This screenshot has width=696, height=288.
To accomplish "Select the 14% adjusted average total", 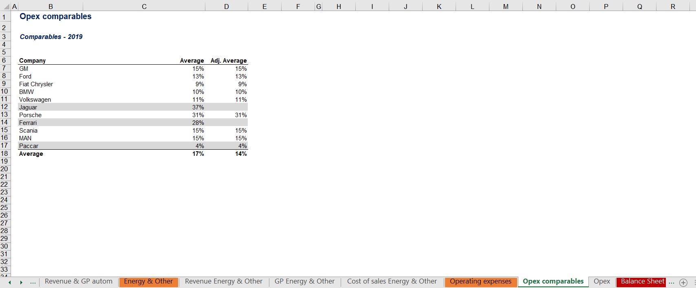I will (x=241, y=154).
